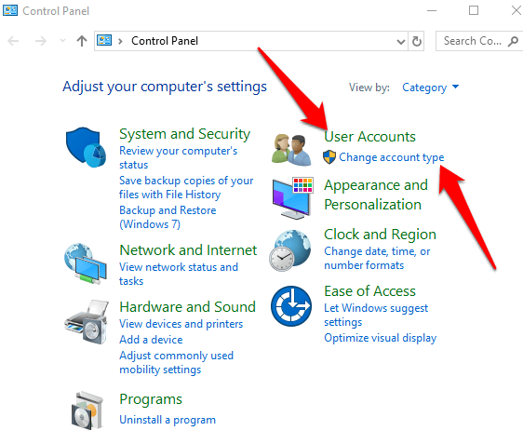Click the Appearance and Personalization monitor icon
523x444 pixels.
click(292, 198)
